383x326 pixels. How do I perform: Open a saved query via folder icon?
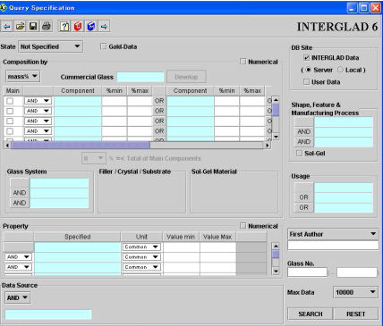click(x=20, y=27)
